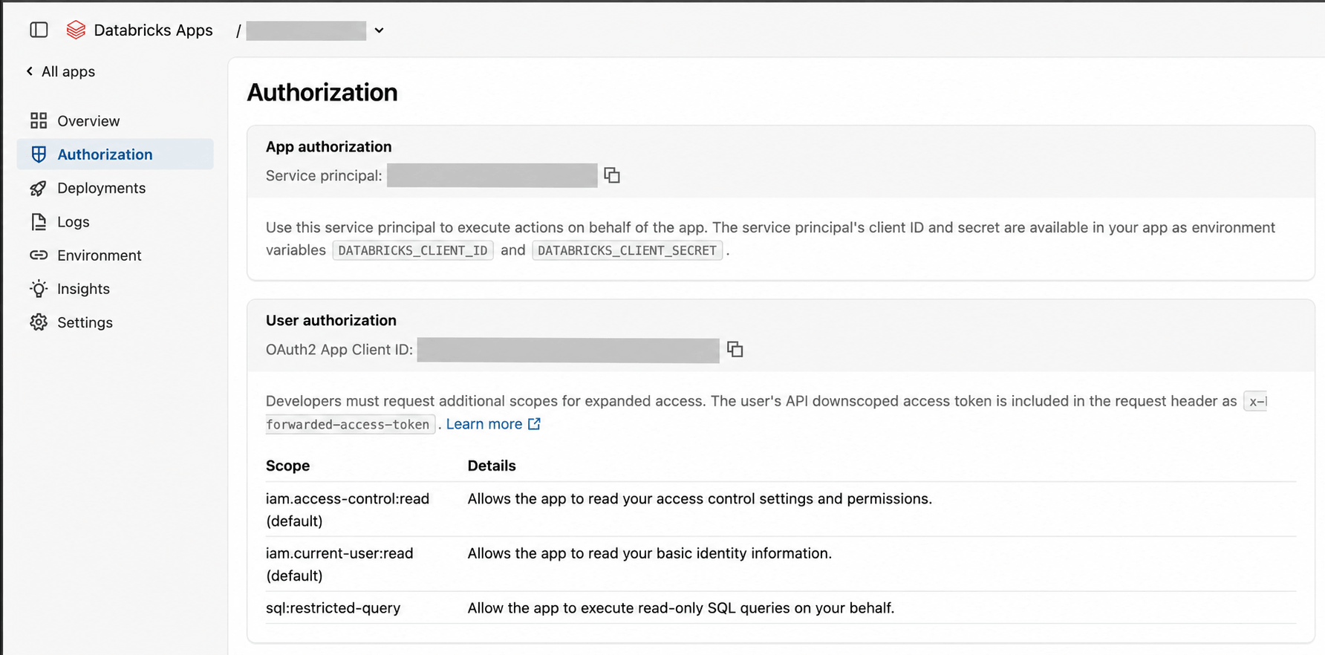Click the redacted Service principal value
Viewport: 1325px width, 655px height.
pos(492,175)
